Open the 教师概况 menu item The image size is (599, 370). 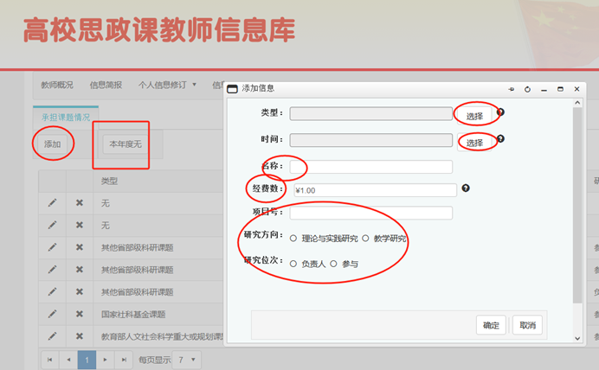tap(57, 85)
